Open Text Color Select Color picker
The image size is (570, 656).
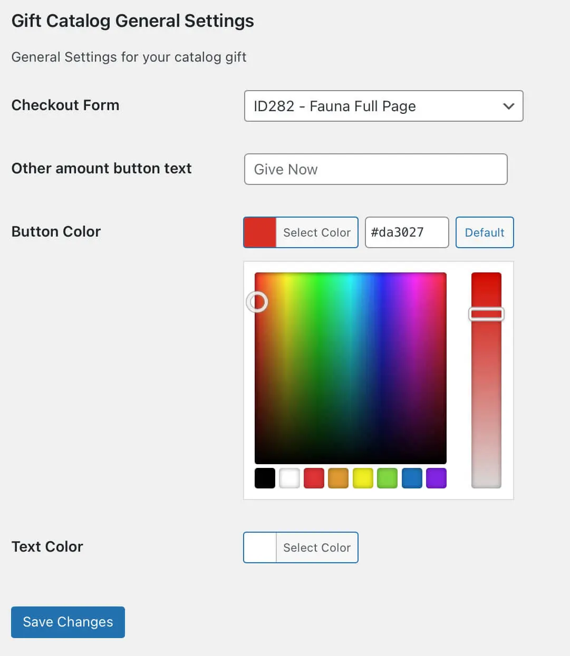[316, 547]
